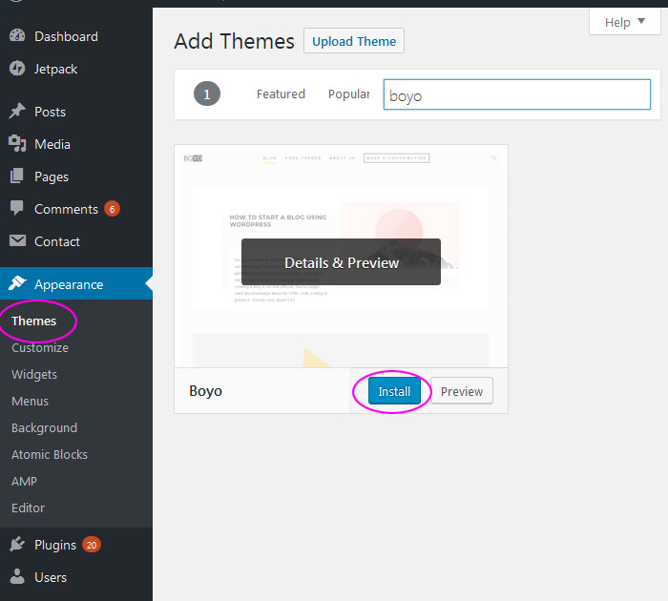Click the Appearance paintbrush icon

click(x=17, y=283)
